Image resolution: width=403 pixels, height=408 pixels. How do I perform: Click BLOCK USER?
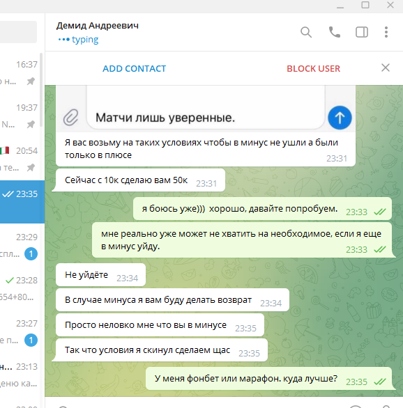[313, 68]
